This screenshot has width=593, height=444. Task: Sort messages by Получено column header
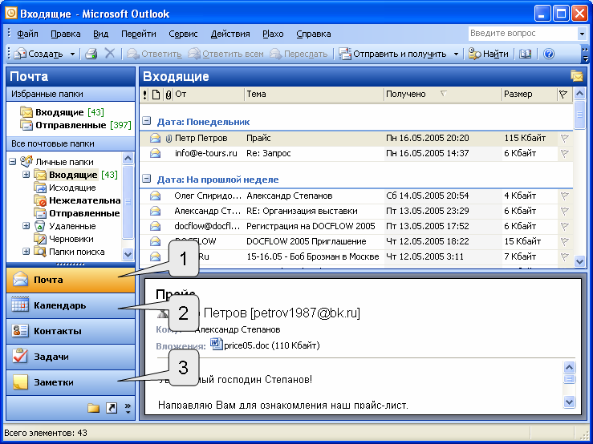coord(443,95)
